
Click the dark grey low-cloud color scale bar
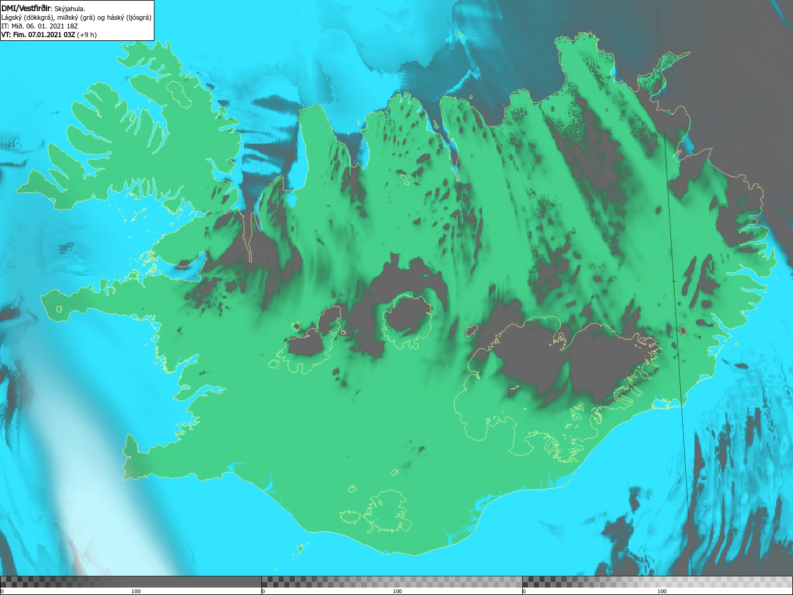(131, 581)
